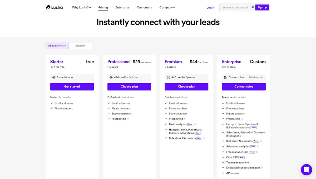Image resolution: width=316 pixels, height=179 pixels.
Task: Click the credits icon beside 480 credits
Action: 111,77
